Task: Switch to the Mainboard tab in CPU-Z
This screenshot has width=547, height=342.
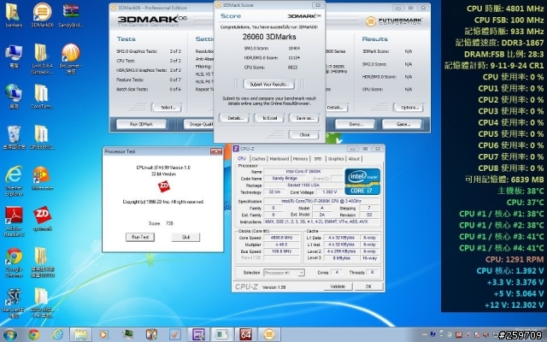Action: 279,159
